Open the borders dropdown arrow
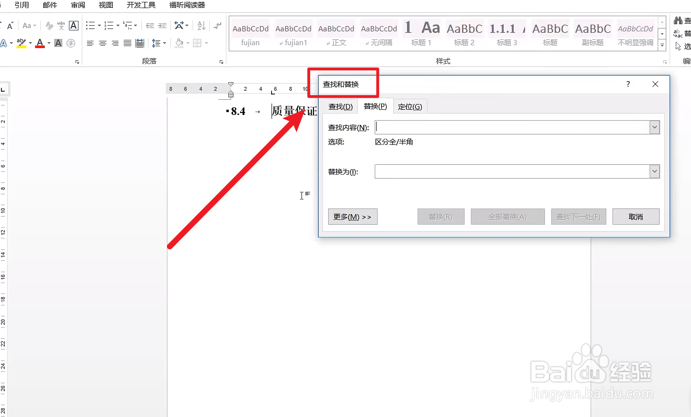Image resolution: width=691 pixels, height=417 pixels. 206,43
